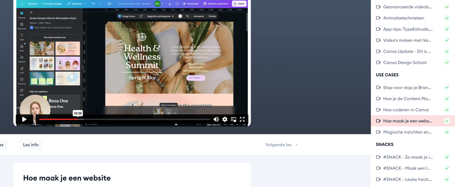Viewport: 455px width, 187px height.
Task: Click the GC avatar in the video's Canva editor
Action: (157, 4)
